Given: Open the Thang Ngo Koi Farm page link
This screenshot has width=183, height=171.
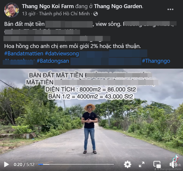Looking at the screenshot, I should (x=48, y=6).
